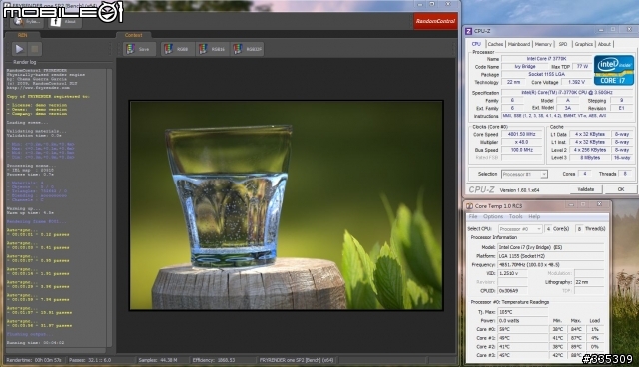
Task: Switch to the REN tab
Action: click(22, 35)
